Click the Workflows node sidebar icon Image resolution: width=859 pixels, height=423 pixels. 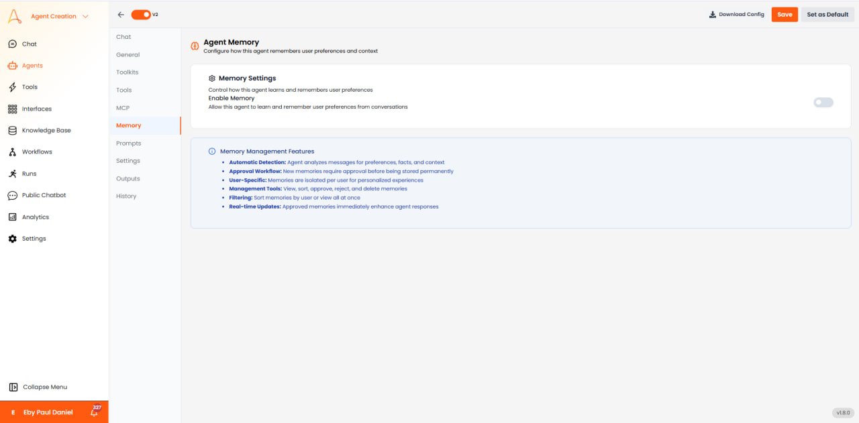point(12,152)
